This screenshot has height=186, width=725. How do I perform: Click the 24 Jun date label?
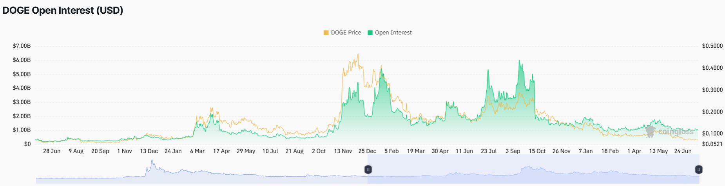[x=683, y=151]
